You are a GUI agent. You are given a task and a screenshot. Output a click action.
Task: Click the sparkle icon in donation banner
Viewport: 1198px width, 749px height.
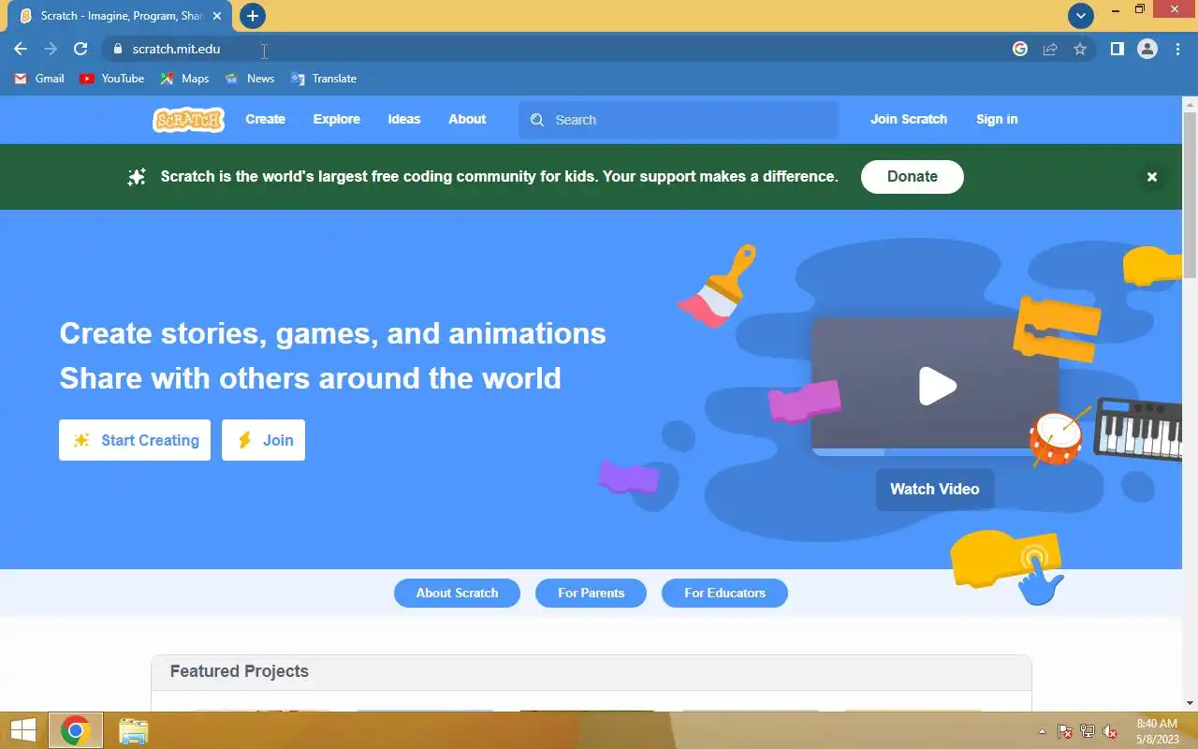(137, 176)
